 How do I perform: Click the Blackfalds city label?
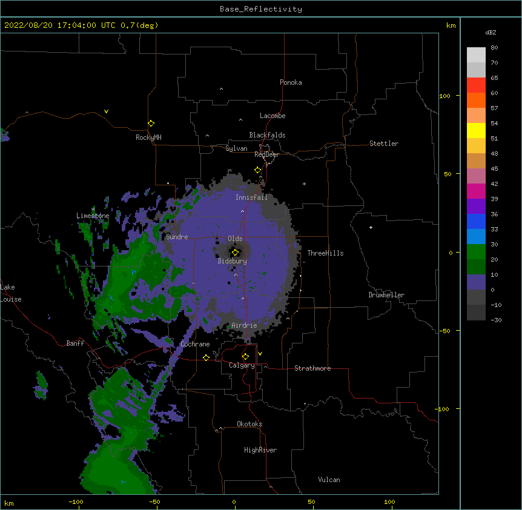(x=267, y=135)
